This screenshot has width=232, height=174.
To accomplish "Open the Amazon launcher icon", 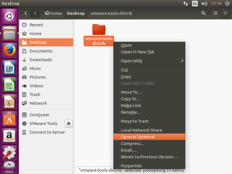I will [x=9, y=136].
